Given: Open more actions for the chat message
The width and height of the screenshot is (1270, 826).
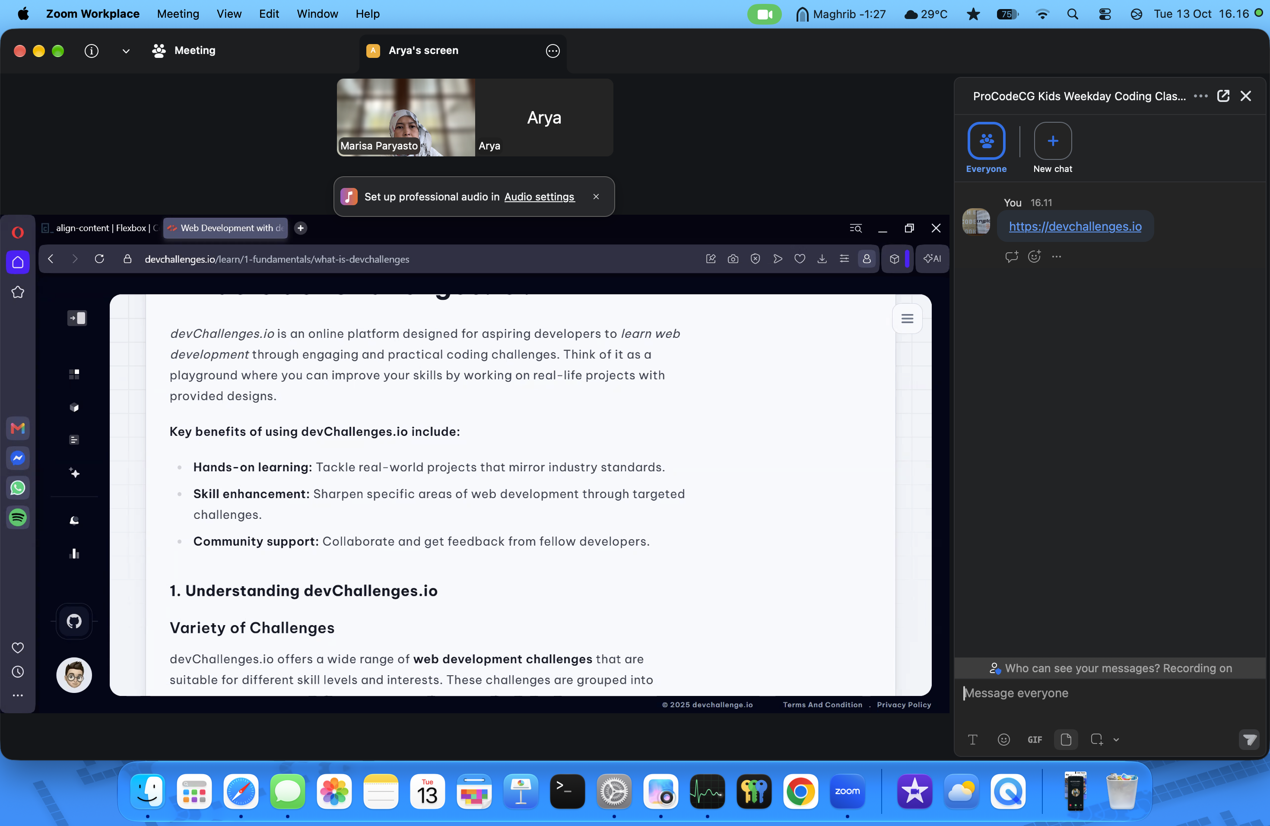Looking at the screenshot, I should coord(1057,257).
